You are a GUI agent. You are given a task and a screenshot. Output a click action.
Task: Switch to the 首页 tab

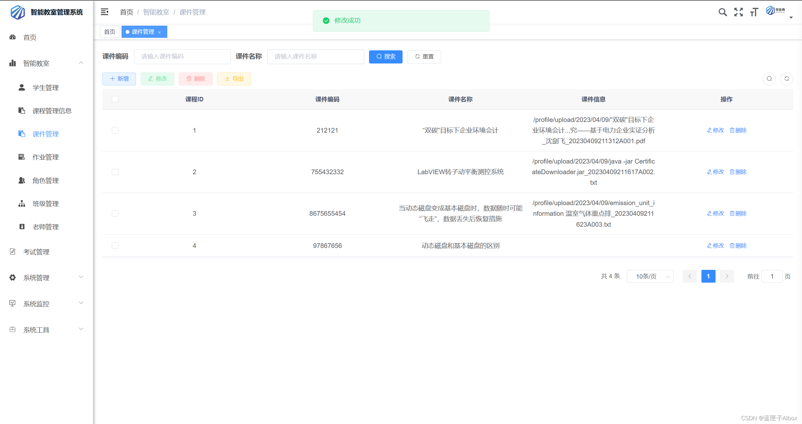click(110, 32)
